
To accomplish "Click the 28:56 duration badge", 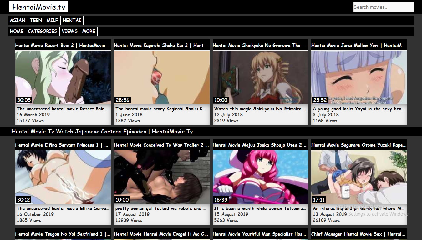I will point(123,100).
